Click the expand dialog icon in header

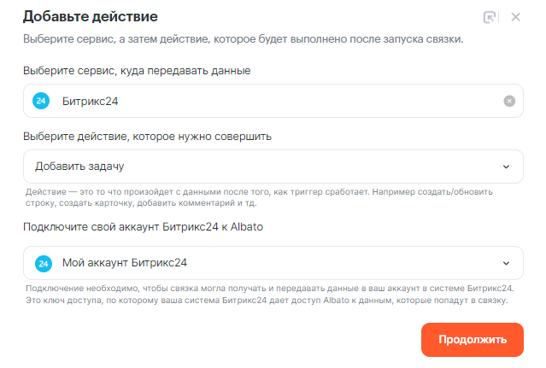[x=490, y=17]
